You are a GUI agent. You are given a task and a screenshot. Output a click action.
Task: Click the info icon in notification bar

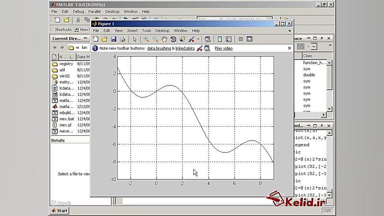(x=95, y=48)
